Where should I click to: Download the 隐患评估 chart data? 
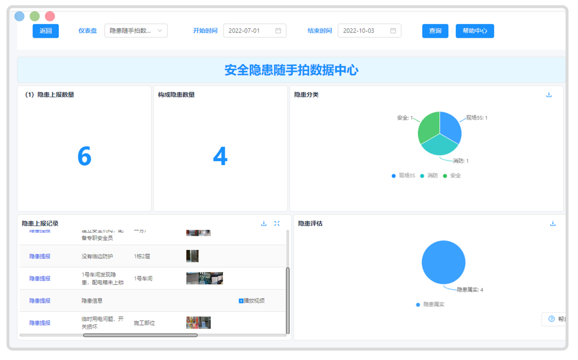(x=553, y=223)
